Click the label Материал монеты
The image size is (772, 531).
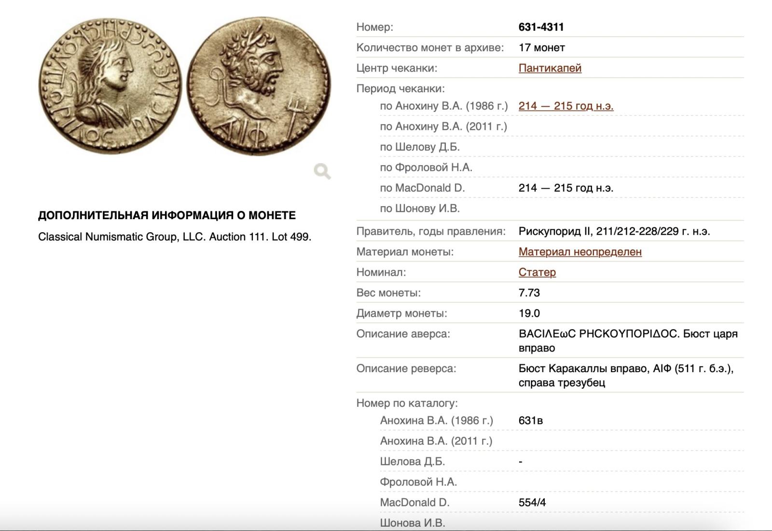pos(405,252)
